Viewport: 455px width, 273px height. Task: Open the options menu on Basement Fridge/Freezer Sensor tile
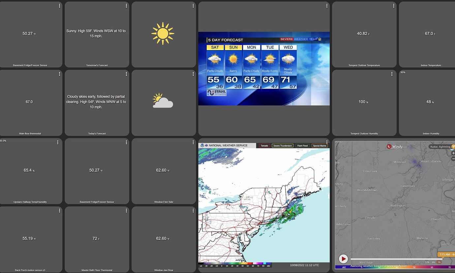[x=59, y=5]
